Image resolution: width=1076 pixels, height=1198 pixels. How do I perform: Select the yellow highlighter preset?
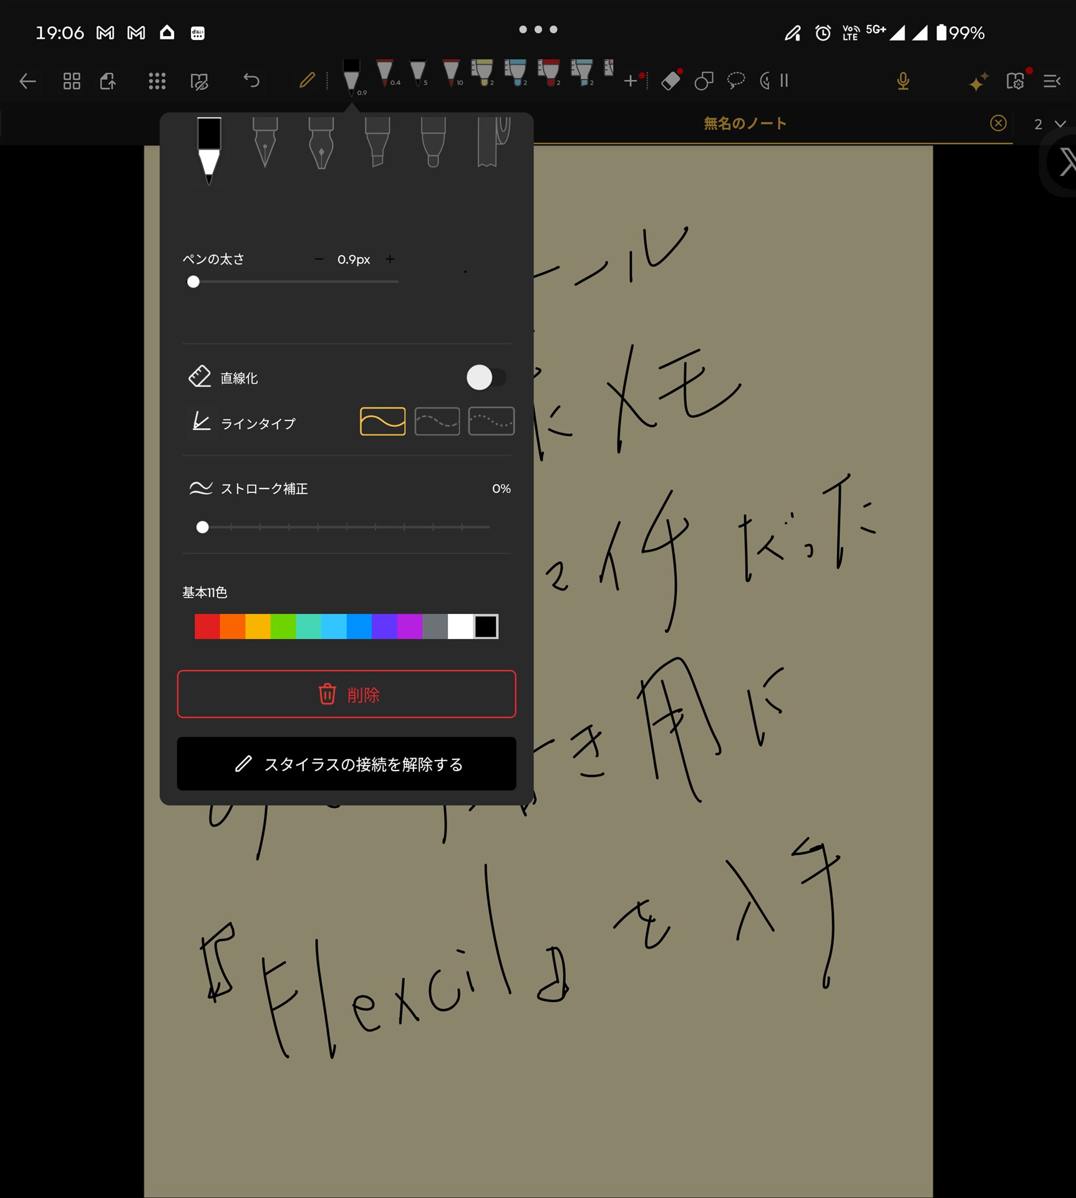point(482,73)
